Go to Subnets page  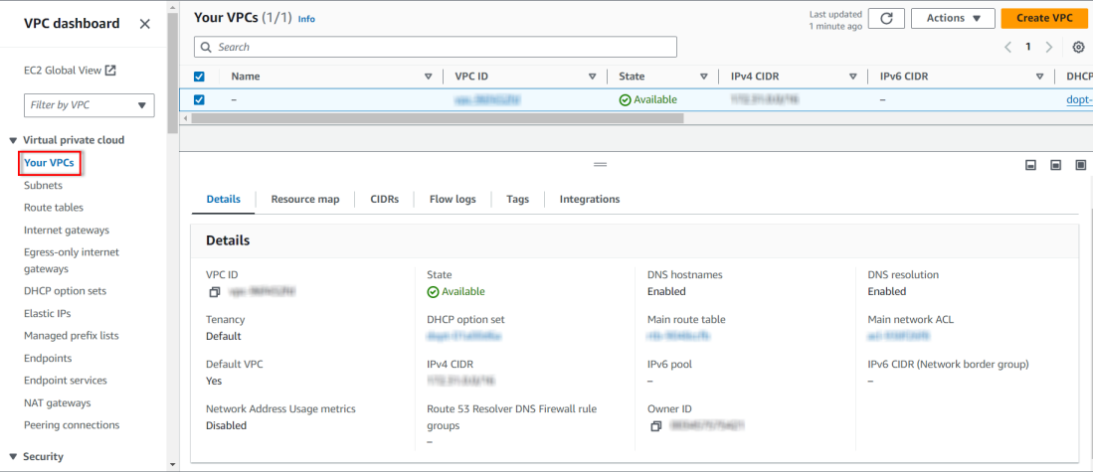pyautogui.click(x=43, y=185)
